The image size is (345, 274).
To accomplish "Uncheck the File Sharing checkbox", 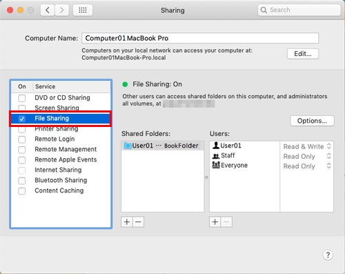I will (x=22, y=119).
